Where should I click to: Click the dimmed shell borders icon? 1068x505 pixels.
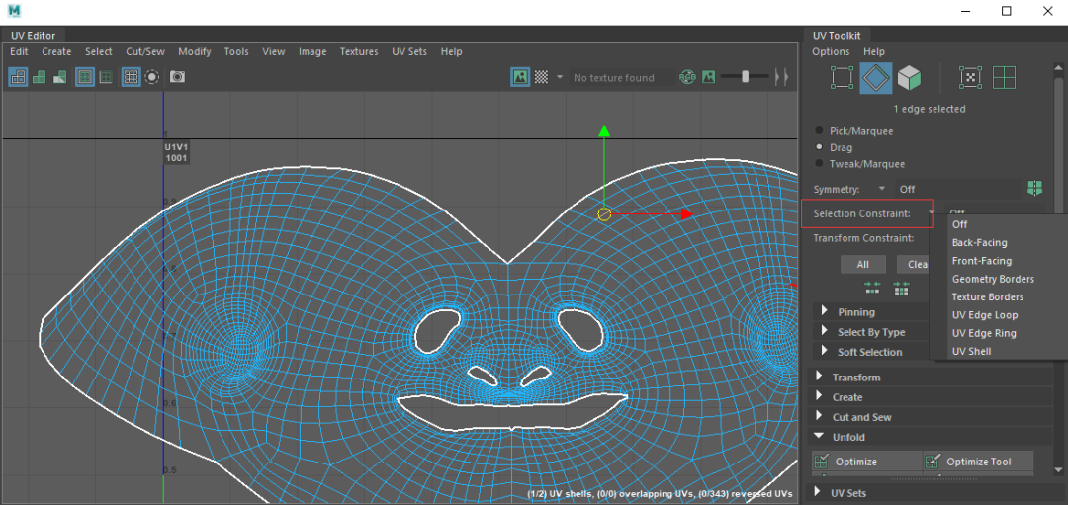coord(106,77)
